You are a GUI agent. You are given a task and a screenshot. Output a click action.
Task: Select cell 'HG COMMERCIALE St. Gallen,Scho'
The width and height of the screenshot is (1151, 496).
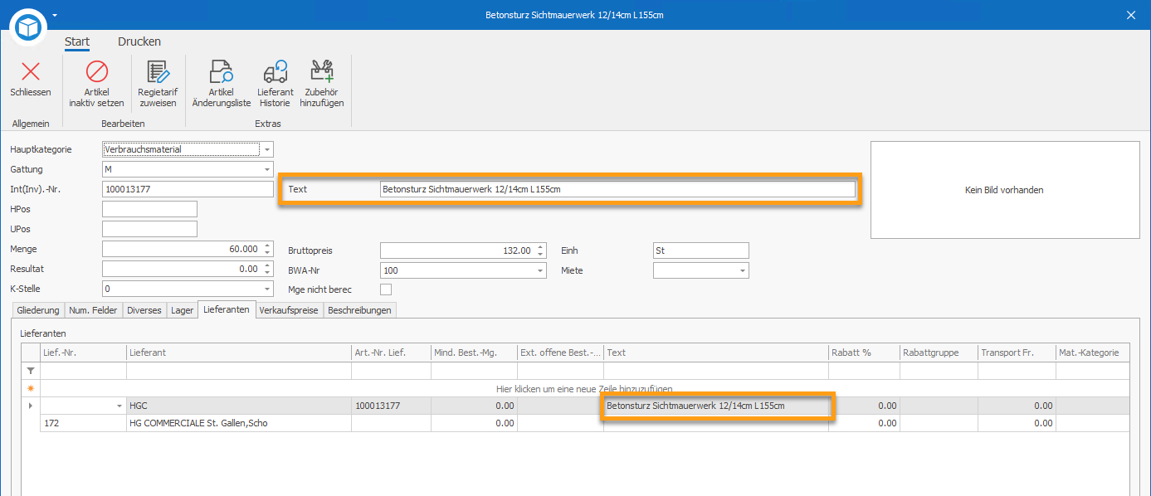239,423
